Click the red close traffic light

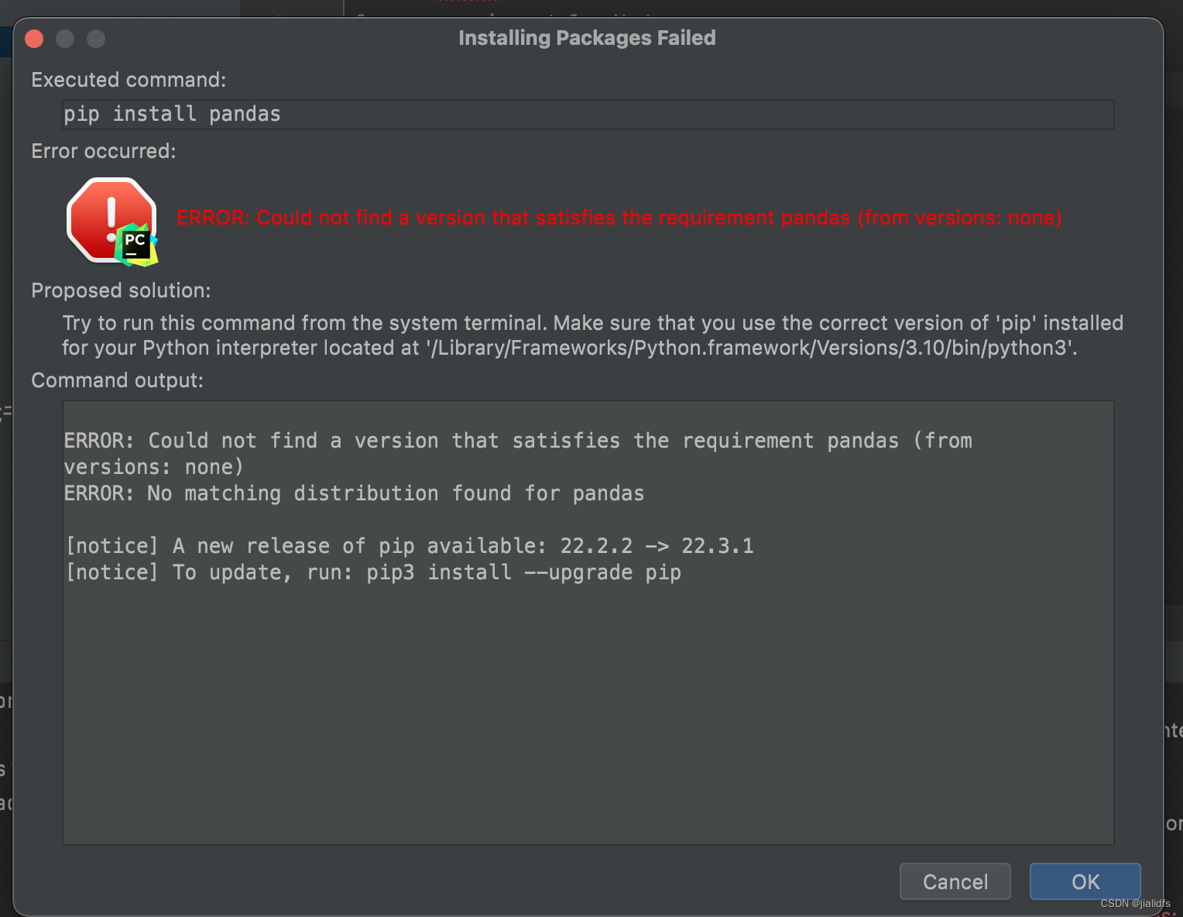tap(34, 38)
